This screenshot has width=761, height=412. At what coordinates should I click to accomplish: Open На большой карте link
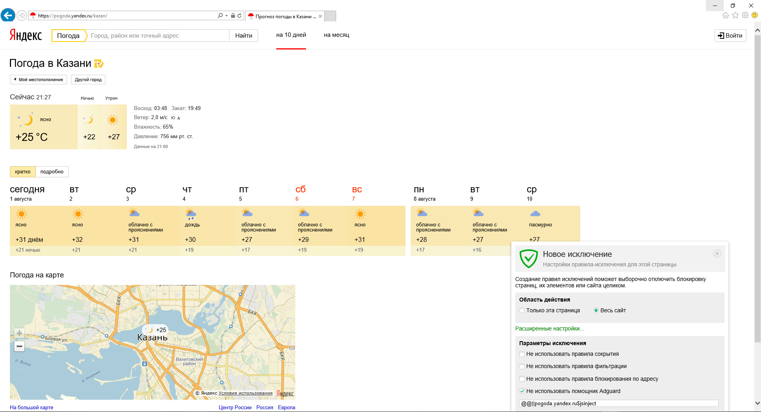pyautogui.click(x=31, y=407)
